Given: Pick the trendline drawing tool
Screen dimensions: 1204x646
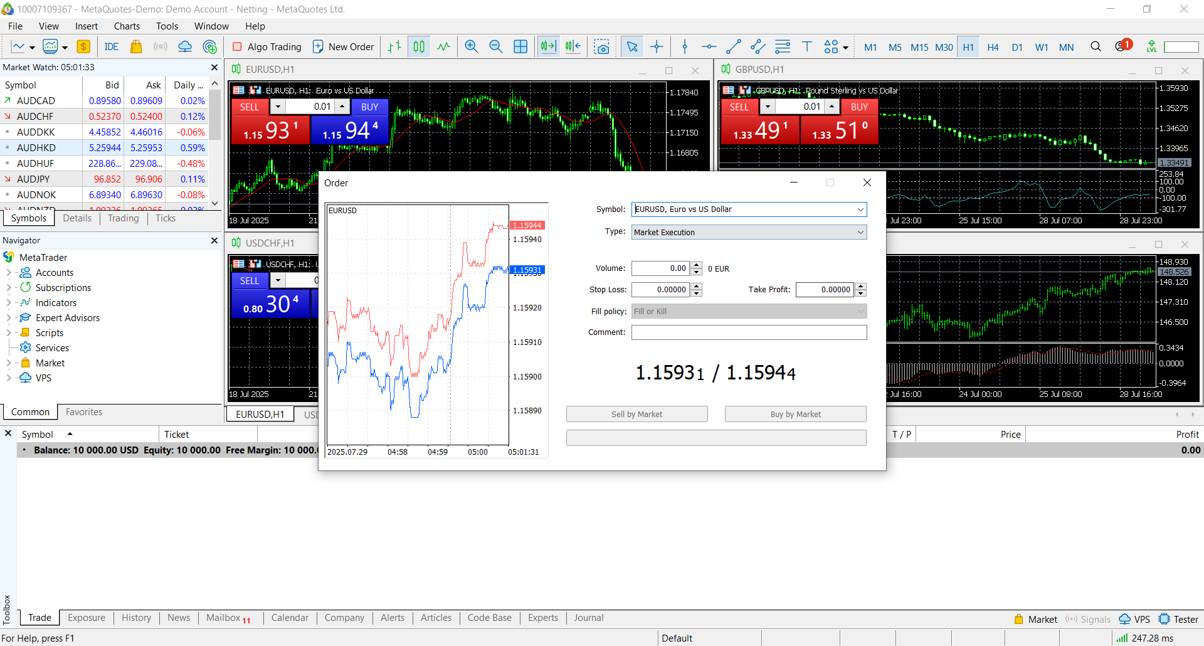Looking at the screenshot, I should click(733, 47).
